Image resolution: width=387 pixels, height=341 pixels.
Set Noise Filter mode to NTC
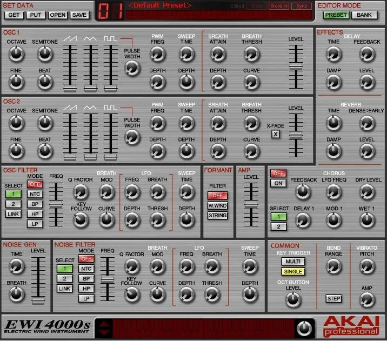pyautogui.click(x=86, y=269)
